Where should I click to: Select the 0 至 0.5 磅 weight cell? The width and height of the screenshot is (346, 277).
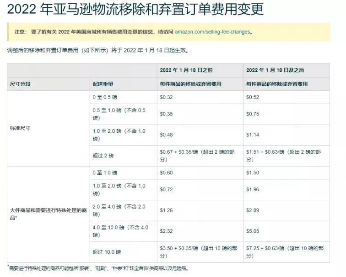108,97
